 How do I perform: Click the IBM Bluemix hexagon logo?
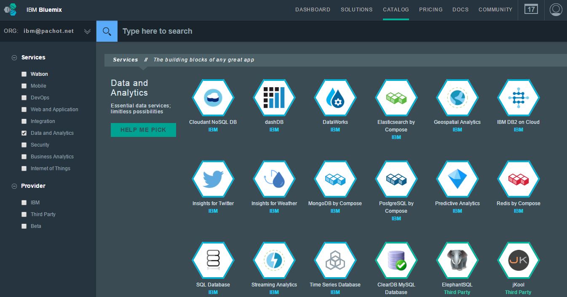[11, 9]
